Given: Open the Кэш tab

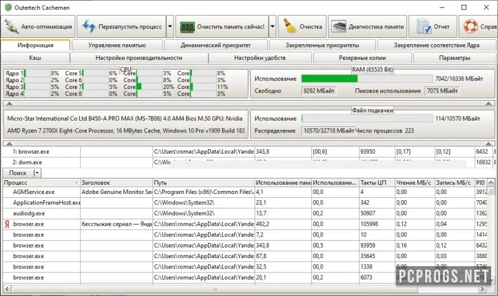Looking at the screenshot, I should point(35,58).
